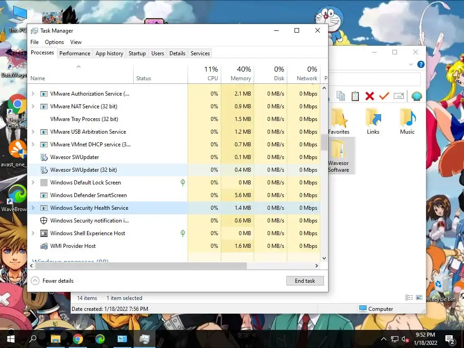This screenshot has height=348, width=464.
Task: Click leaf suspended icon on Lock Screen row
Action: tap(183, 183)
